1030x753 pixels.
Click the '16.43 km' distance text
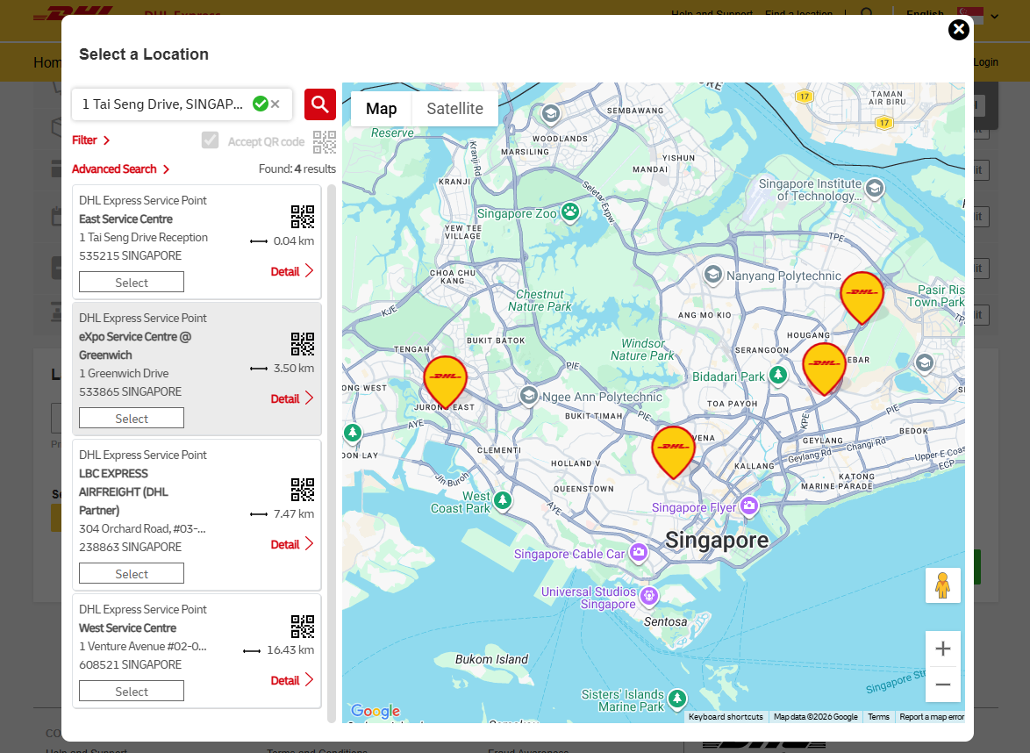tap(290, 649)
